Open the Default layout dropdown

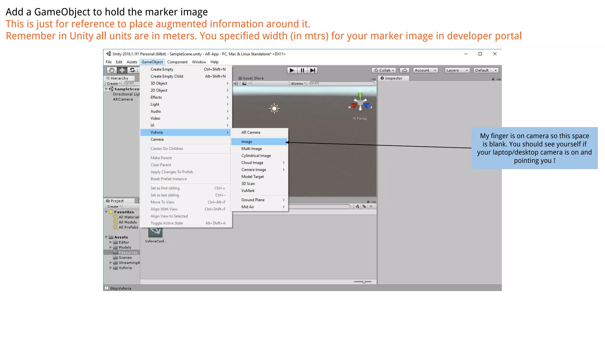click(x=486, y=70)
